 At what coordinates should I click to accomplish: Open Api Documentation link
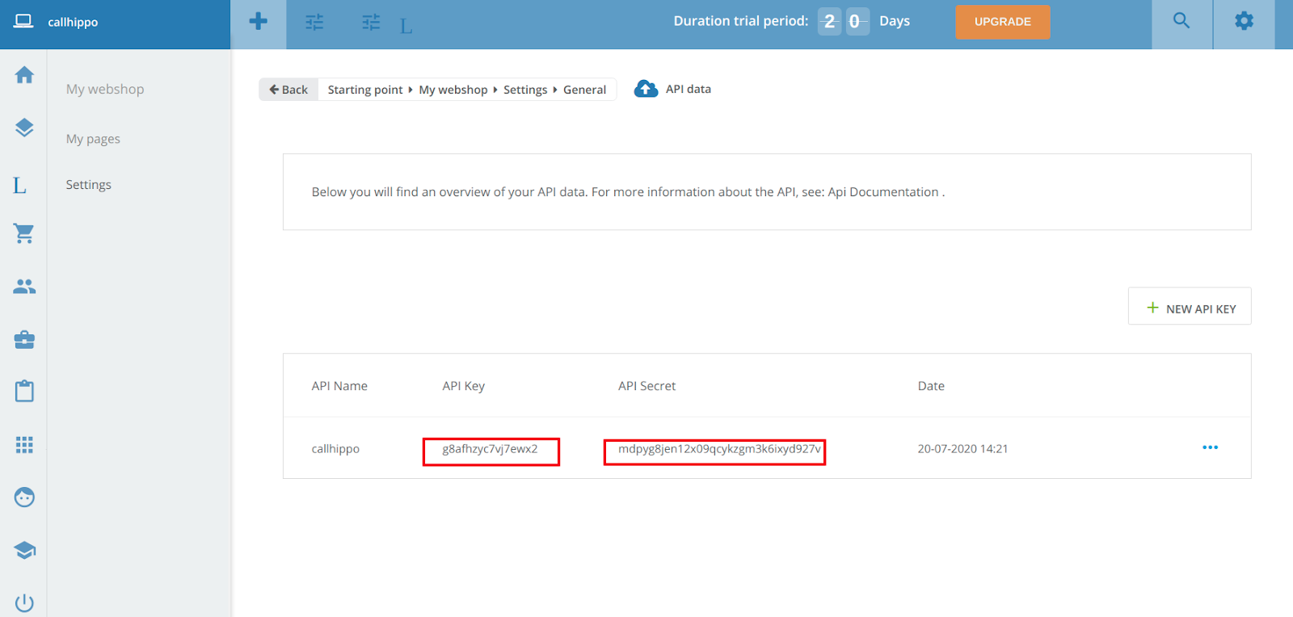883,192
